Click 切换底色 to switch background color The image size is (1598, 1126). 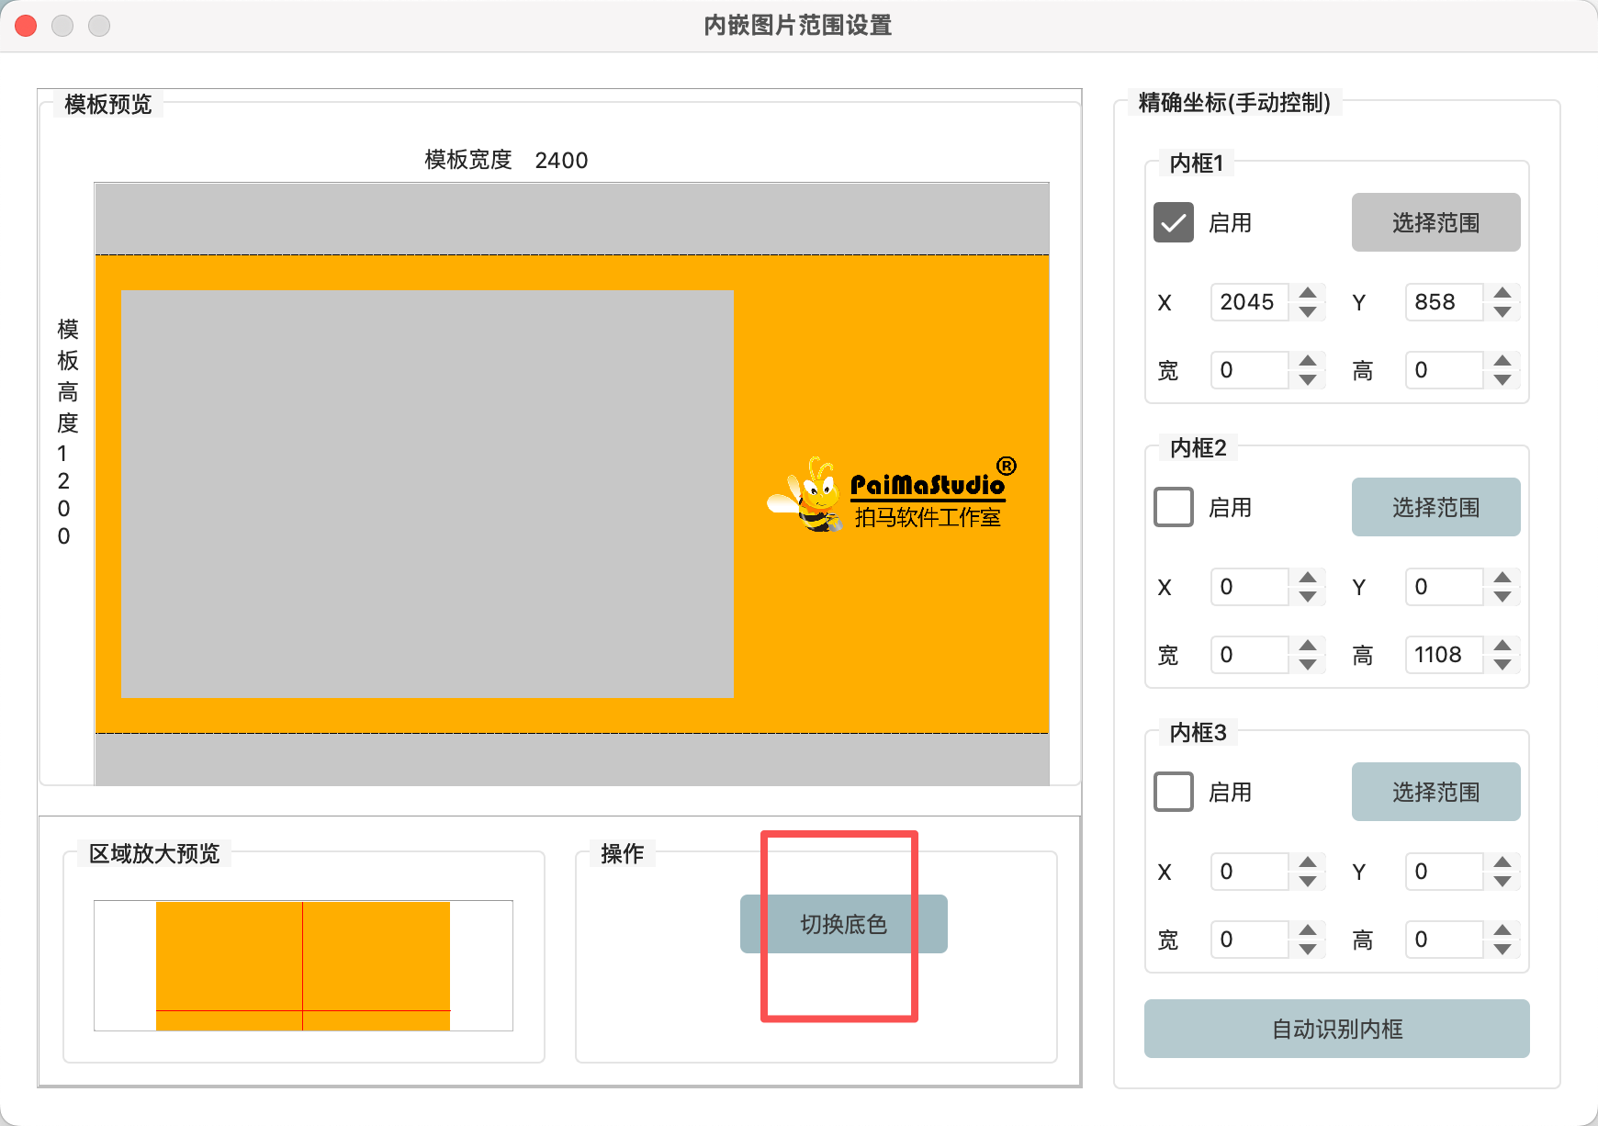(x=843, y=924)
